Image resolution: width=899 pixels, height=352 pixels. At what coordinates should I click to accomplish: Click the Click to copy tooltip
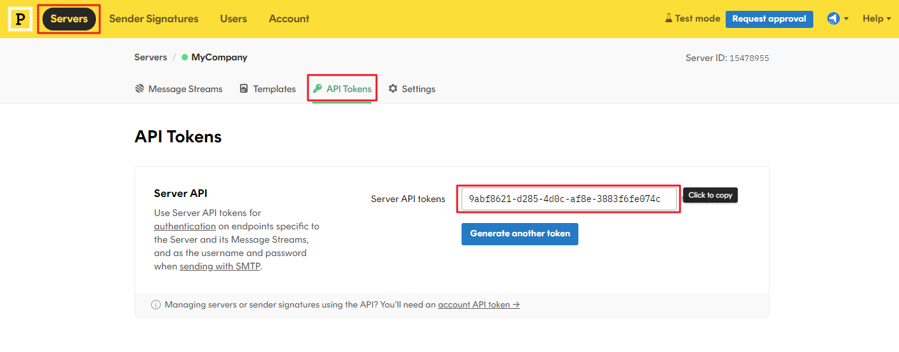[710, 195]
